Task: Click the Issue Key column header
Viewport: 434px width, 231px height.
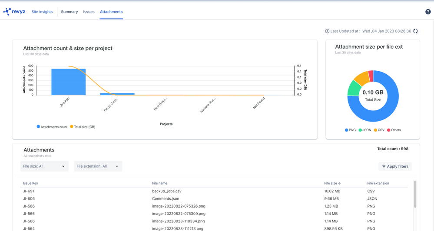Action: [30, 183]
